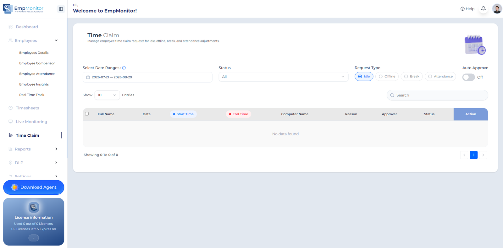Viewport: 503px width, 248px height.
Task: Click the EmpMonitor logo
Action: coord(23,9)
